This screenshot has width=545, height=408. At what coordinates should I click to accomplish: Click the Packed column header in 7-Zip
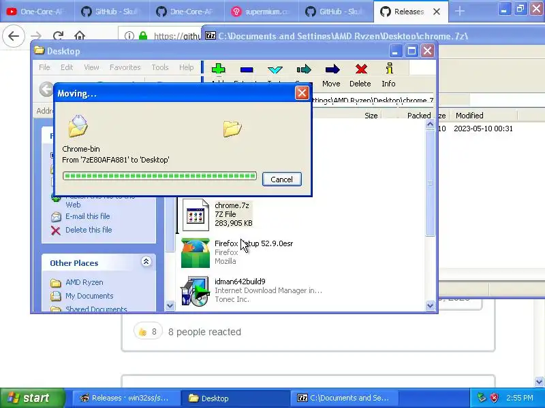click(419, 116)
